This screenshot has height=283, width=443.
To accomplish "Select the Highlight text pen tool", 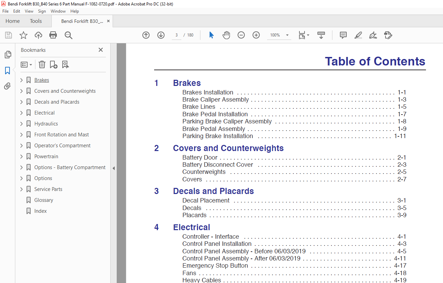I will click(x=358, y=35).
